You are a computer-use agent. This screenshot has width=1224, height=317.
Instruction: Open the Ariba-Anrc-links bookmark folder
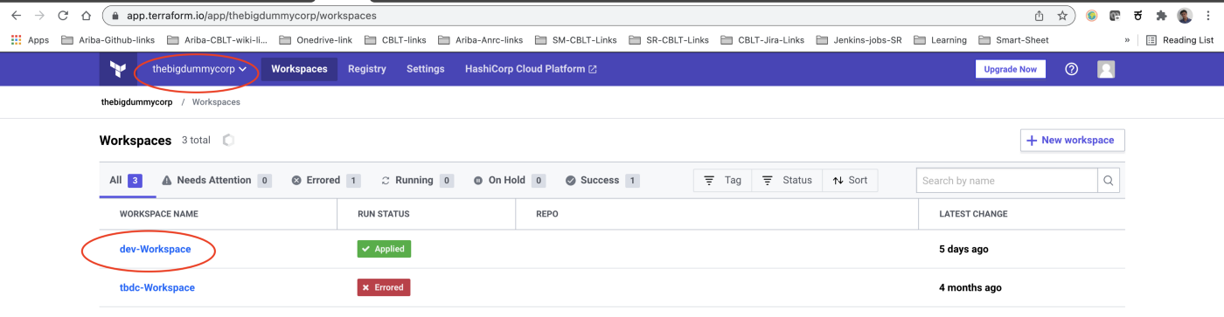[x=480, y=40]
